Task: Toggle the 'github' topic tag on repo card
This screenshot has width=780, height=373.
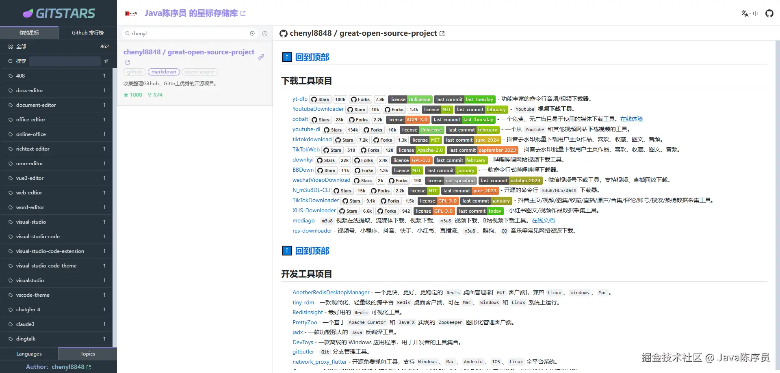Action: [x=134, y=72]
